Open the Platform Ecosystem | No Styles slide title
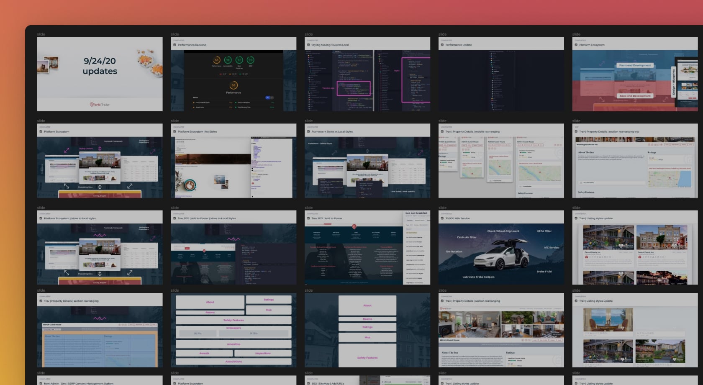Screen dimensions: 703x385 pyautogui.click(x=197, y=132)
